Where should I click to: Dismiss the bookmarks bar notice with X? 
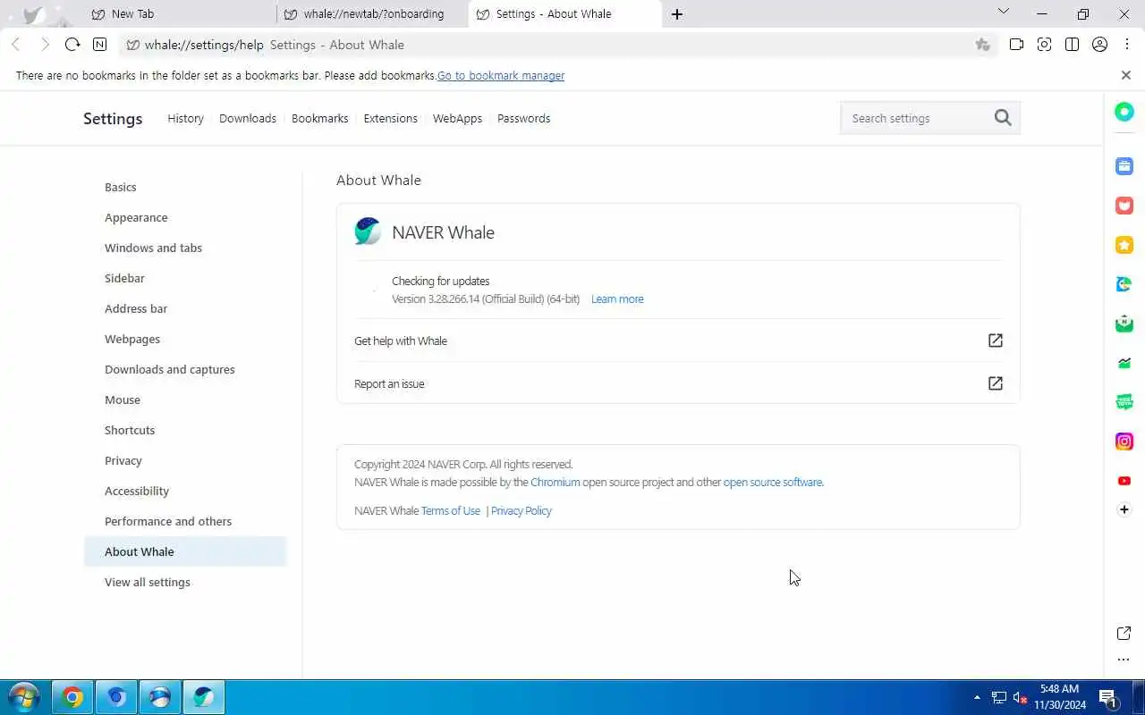click(1126, 75)
